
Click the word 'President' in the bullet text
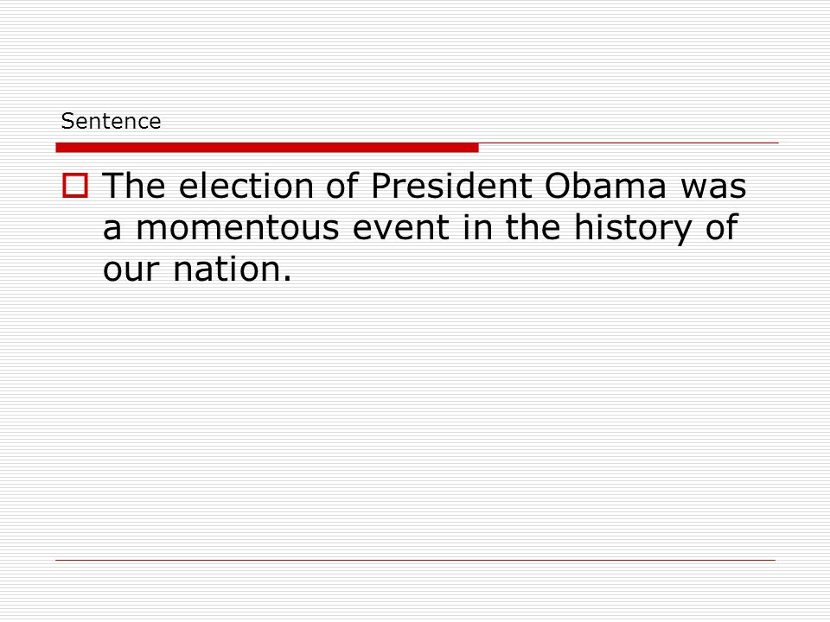tap(451, 186)
